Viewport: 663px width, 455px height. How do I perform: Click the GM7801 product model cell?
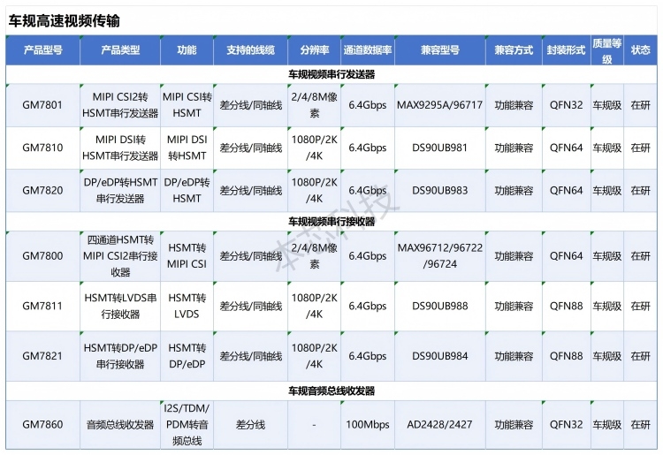tap(42, 105)
